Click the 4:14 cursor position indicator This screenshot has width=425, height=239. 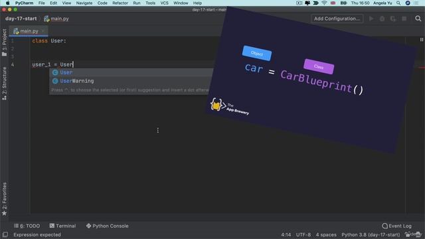286,234
